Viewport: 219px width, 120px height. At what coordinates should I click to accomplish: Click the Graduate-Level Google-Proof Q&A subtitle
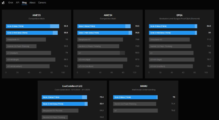coord(180,19)
